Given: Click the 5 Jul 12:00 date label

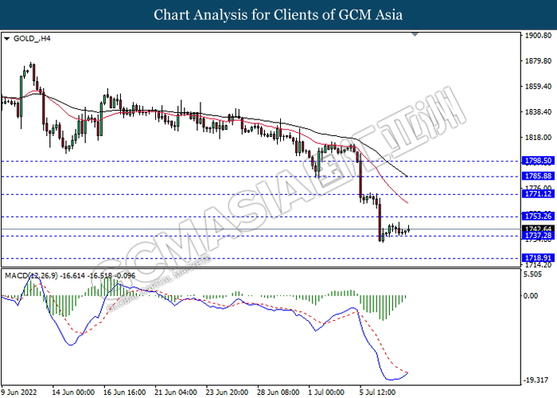Looking at the screenshot, I should click(x=377, y=392).
